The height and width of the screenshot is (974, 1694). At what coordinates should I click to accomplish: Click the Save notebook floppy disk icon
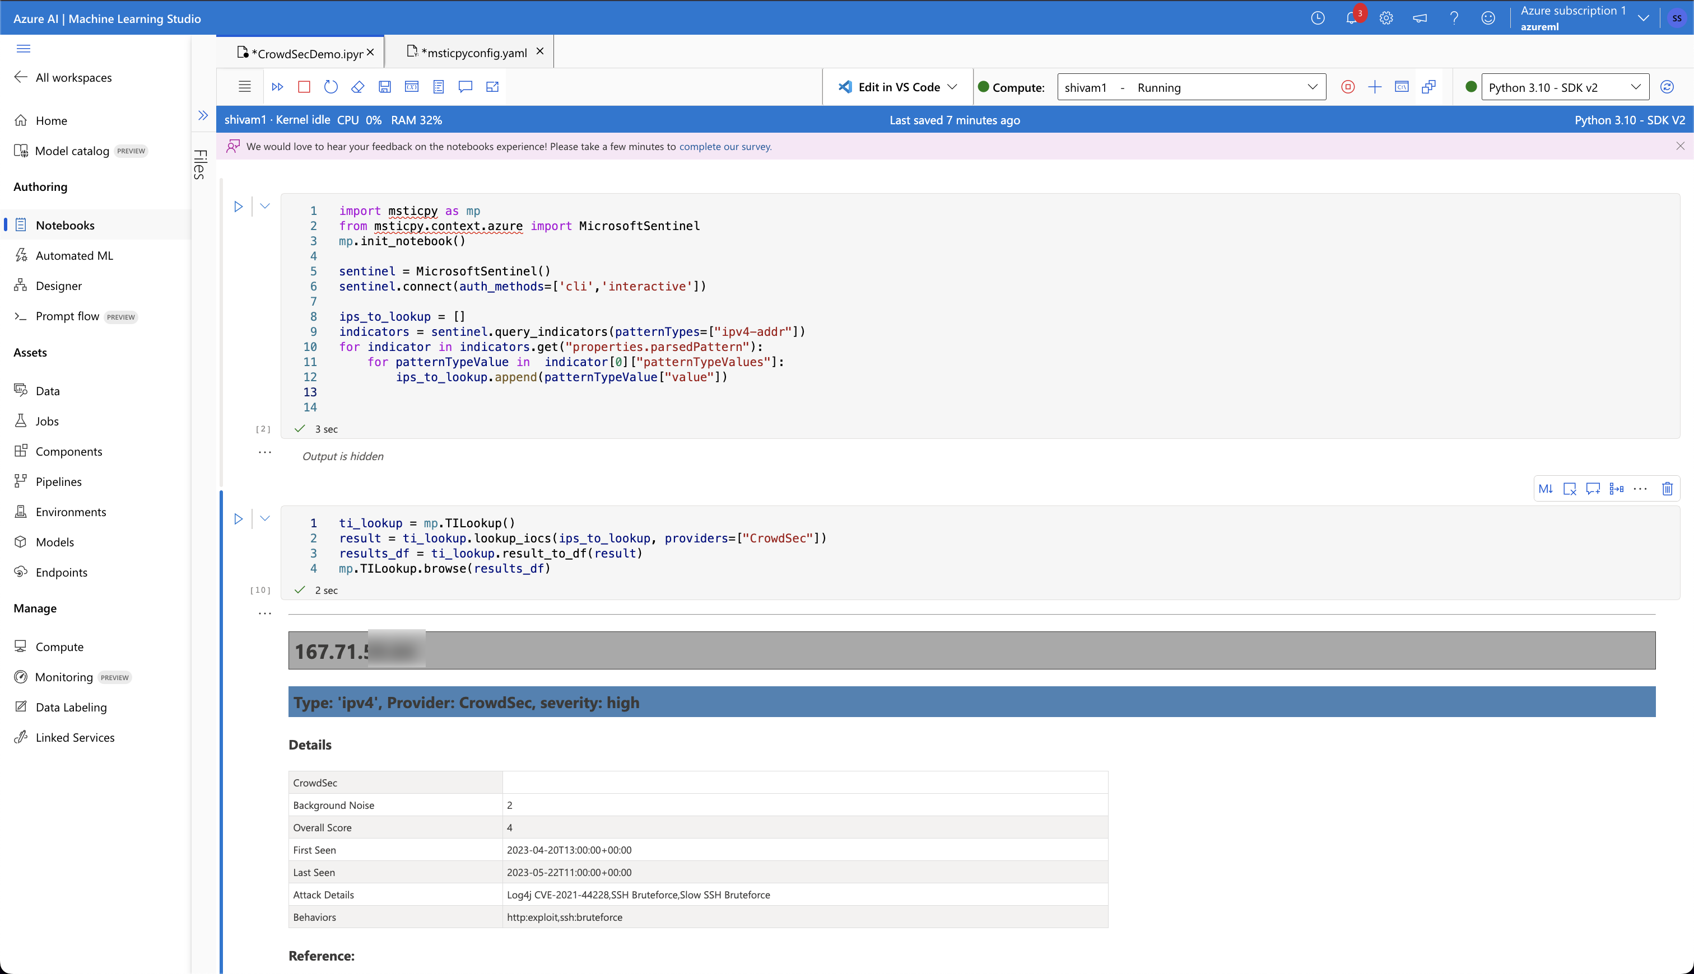[387, 86]
